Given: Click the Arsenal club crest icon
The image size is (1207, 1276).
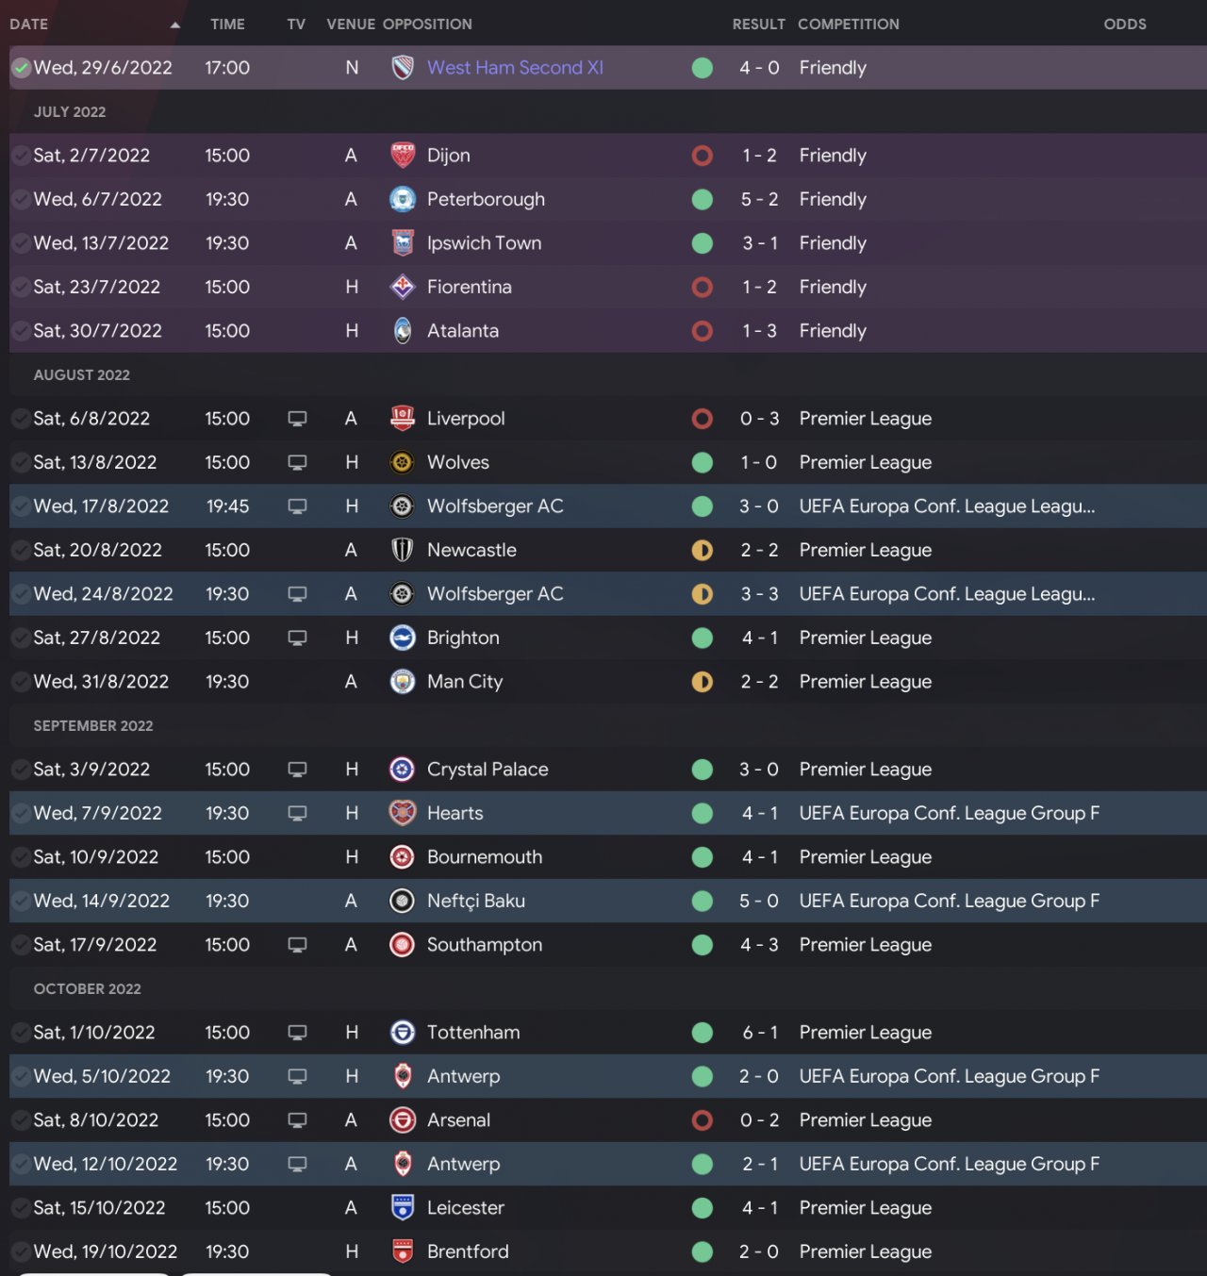Looking at the screenshot, I should click(403, 1120).
